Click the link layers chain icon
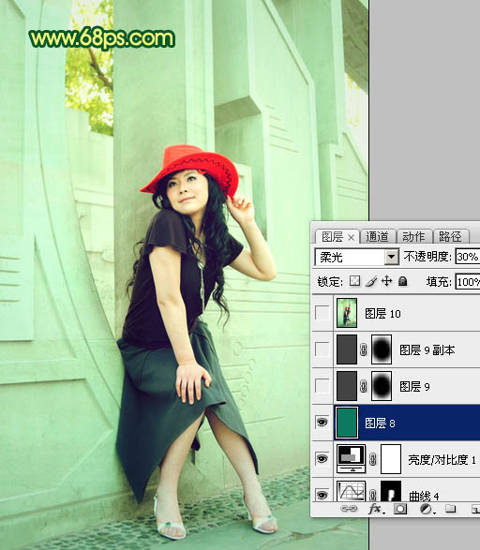The height and width of the screenshot is (550, 480). (x=349, y=508)
